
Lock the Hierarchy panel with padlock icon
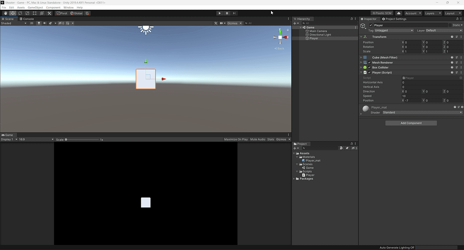click(351, 19)
